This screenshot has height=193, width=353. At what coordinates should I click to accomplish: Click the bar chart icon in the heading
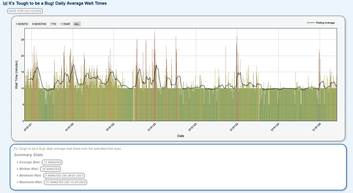5,3
